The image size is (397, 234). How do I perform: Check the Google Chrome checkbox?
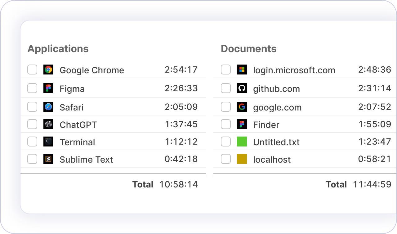pyautogui.click(x=32, y=70)
